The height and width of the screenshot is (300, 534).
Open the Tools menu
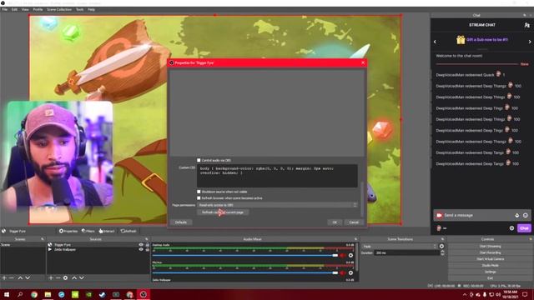80,9
